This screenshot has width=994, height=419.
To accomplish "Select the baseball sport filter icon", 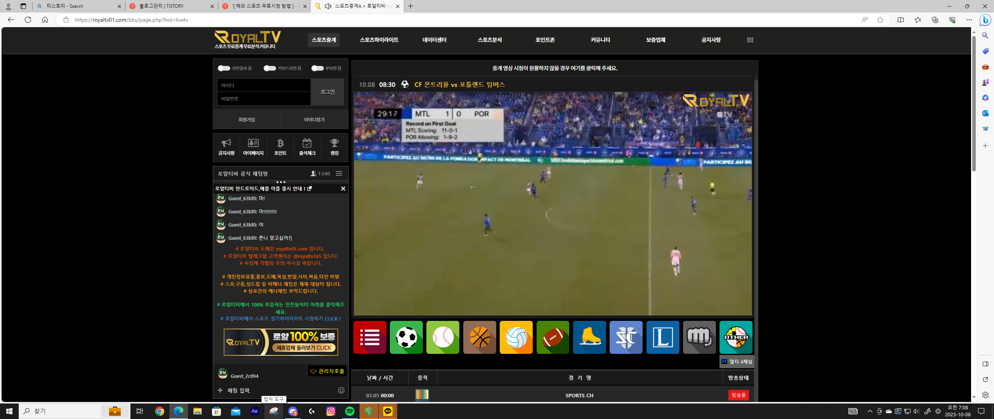I will pyautogui.click(x=443, y=337).
